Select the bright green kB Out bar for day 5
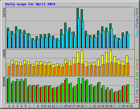This screenshot has height=109, width=140. tap(25, 90)
